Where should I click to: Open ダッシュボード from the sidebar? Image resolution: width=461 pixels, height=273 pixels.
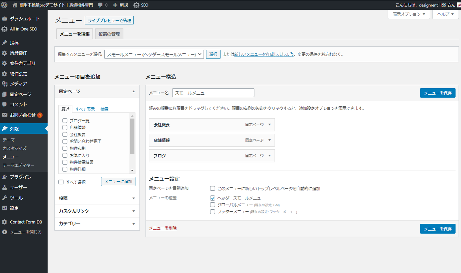pyautogui.click(x=24, y=19)
